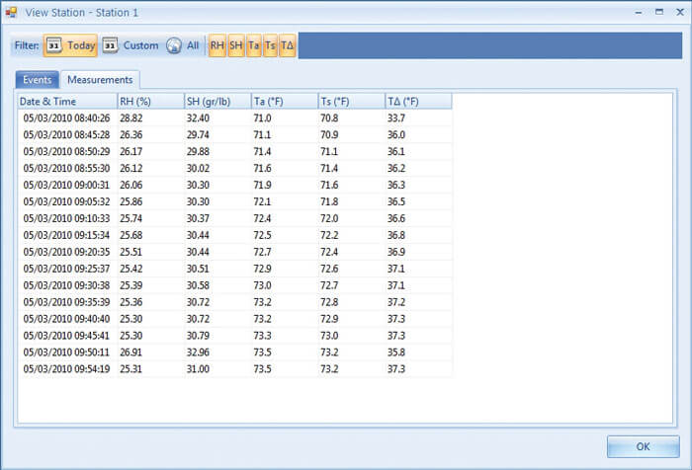
Task: Toggle the Ts column filter
Action: (270, 45)
